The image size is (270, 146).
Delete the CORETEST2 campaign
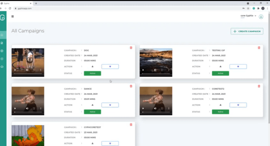point(259,86)
